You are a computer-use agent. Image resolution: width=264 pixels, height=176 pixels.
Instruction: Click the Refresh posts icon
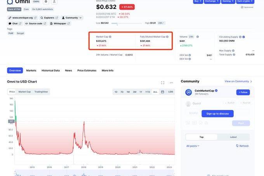click(x=237, y=146)
